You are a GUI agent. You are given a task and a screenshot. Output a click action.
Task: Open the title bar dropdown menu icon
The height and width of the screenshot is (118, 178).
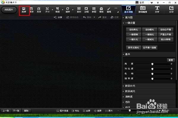(x=158, y=3)
